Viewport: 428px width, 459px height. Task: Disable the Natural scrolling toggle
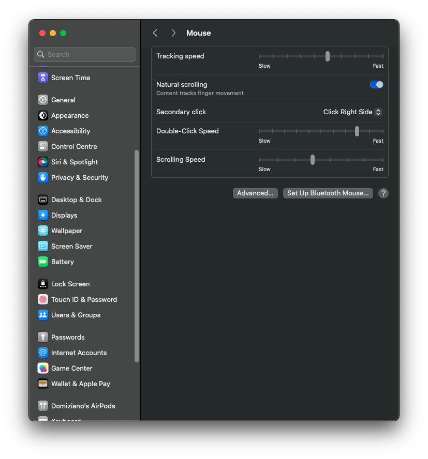(376, 85)
